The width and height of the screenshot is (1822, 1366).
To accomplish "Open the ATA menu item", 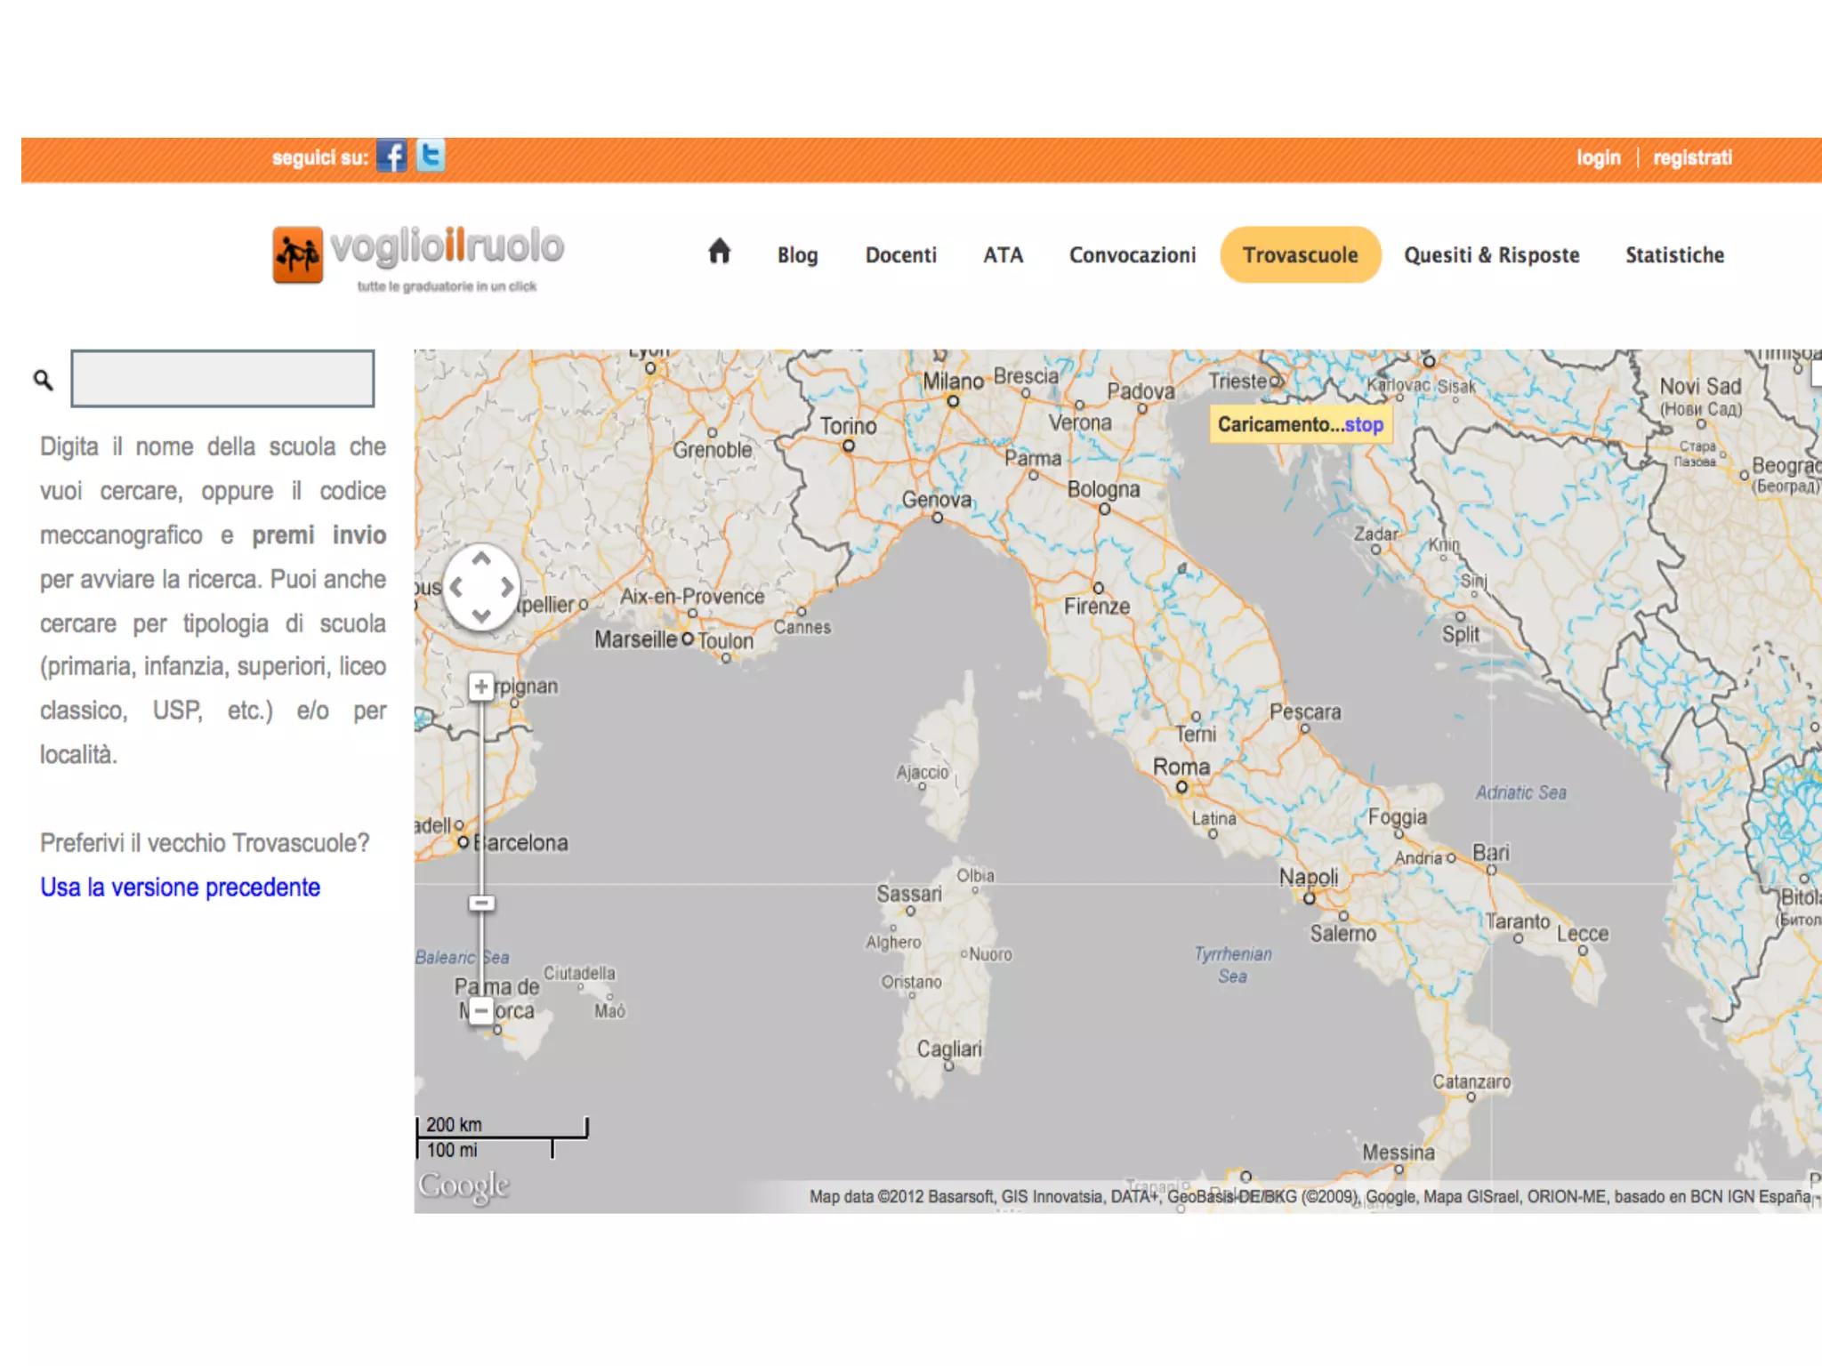I will 1003,255.
